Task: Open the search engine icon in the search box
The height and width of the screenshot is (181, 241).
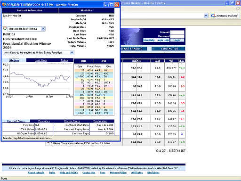Action: 213,16
